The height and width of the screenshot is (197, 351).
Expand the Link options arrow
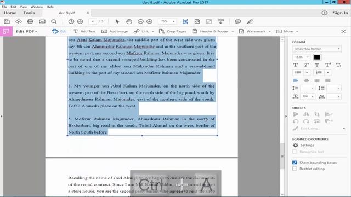click(153, 31)
